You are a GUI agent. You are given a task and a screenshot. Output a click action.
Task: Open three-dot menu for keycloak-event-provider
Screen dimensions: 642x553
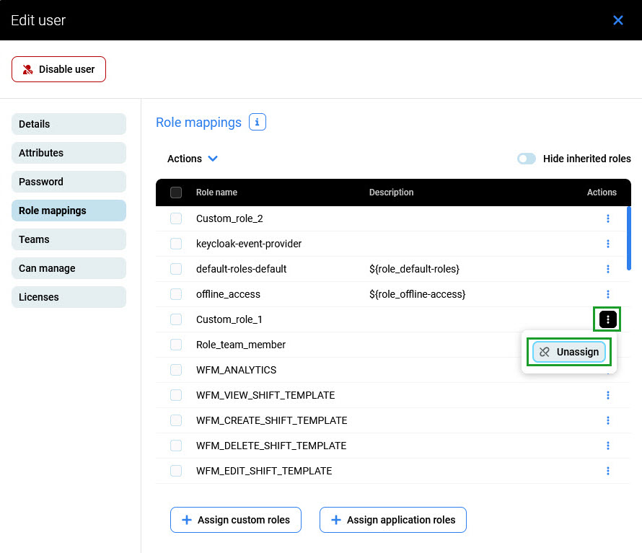(x=608, y=244)
